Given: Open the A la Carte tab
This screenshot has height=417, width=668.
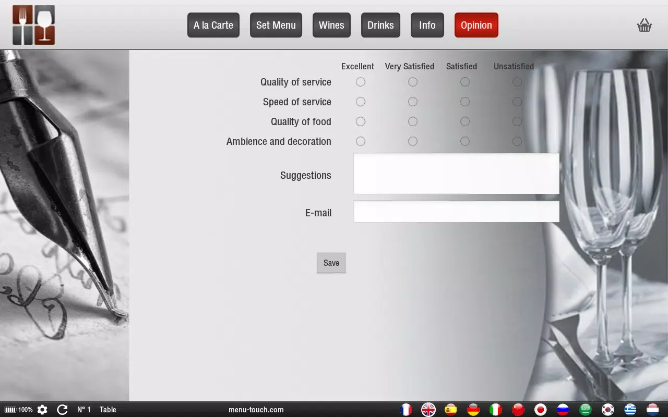Looking at the screenshot, I should [x=213, y=25].
